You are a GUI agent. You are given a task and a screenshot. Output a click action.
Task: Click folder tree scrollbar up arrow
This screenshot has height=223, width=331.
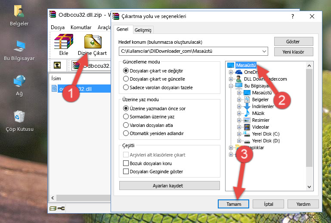click(x=309, y=66)
